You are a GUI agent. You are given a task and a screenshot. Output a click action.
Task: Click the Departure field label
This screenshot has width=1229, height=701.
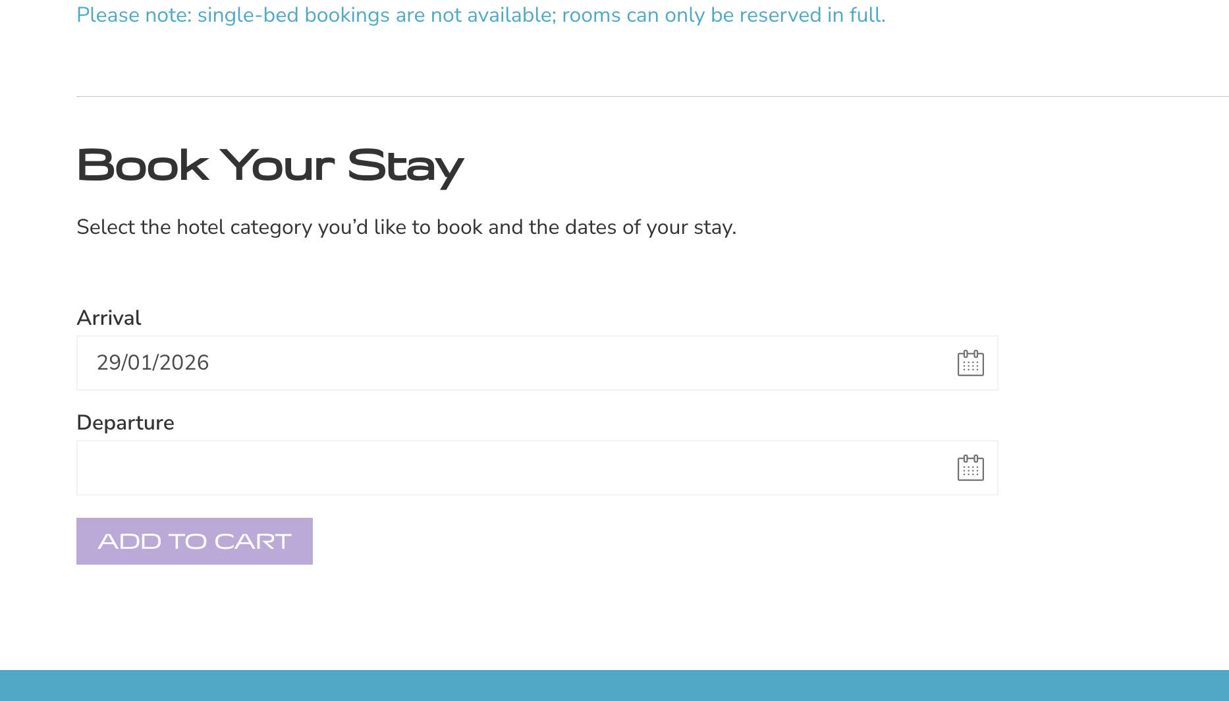click(125, 423)
